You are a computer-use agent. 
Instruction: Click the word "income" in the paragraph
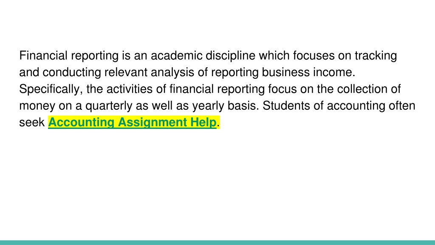[334, 72]
